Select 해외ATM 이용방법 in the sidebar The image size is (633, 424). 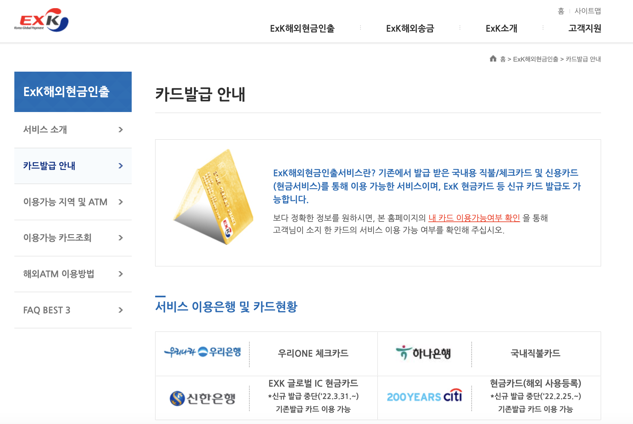[x=59, y=274]
